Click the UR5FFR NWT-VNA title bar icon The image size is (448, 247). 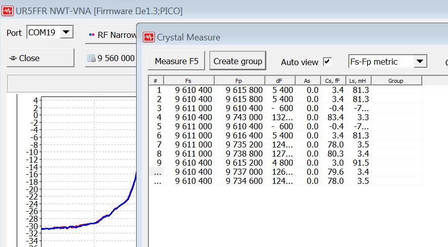click(x=8, y=10)
